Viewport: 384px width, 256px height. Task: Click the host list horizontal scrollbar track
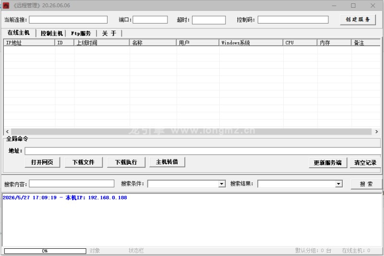191,132
